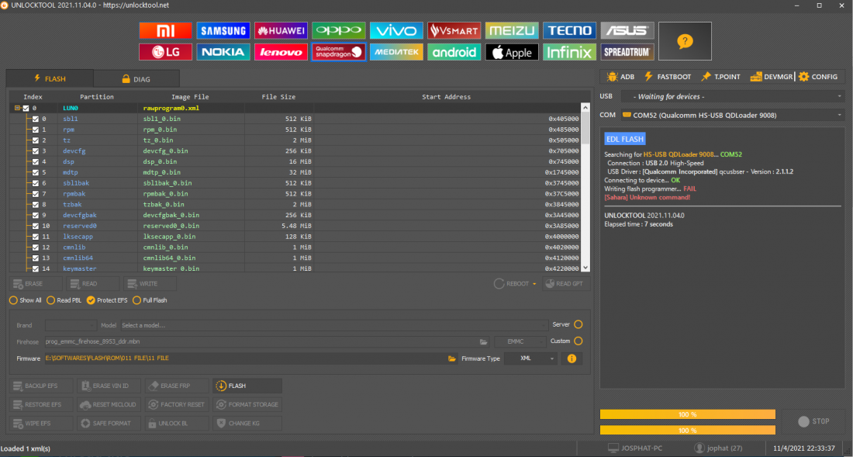This screenshot has width=853, height=457.
Task: Pick the Vivo brand icon
Action: click(396, 30)
